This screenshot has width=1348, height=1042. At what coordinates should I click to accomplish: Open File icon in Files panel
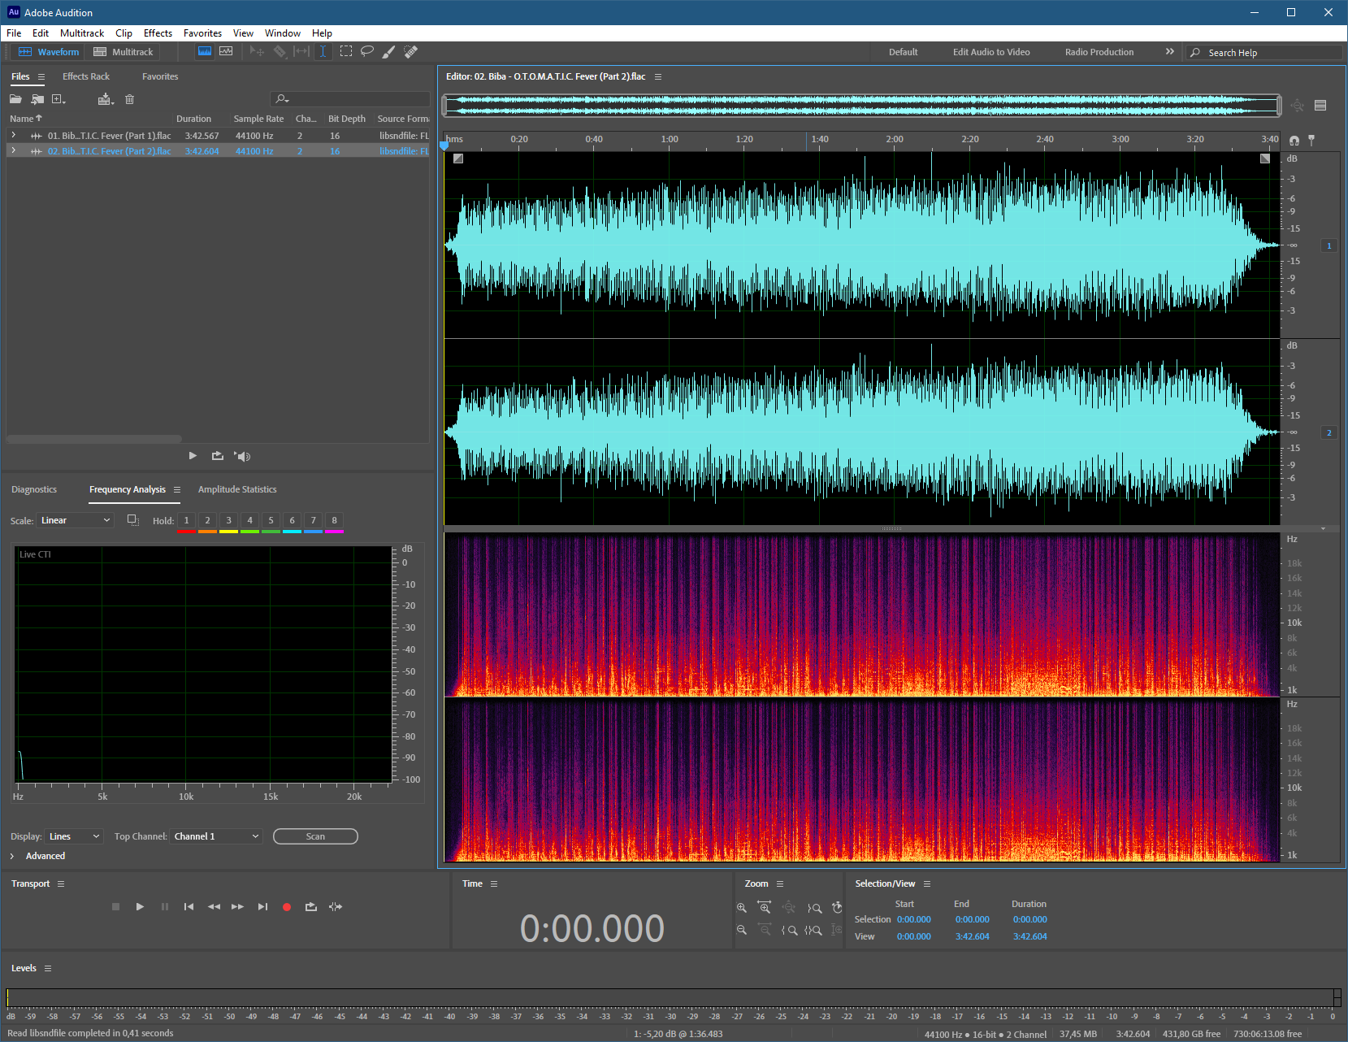pos(15,99)
